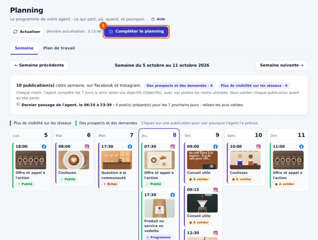This screenshot has width=318, height=240.
Task: Click the Compléter le planning button
Action: click(x=136, y=31)
